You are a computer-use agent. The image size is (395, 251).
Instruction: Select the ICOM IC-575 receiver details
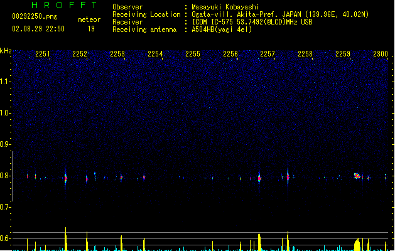point(252,22)
